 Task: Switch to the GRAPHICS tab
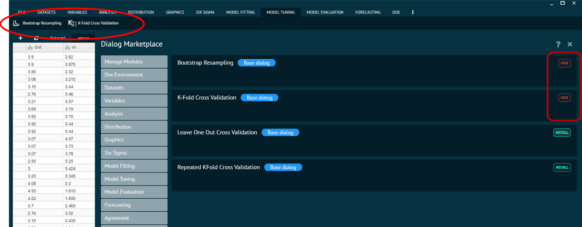pyautogui.click(x=175, y=12)
